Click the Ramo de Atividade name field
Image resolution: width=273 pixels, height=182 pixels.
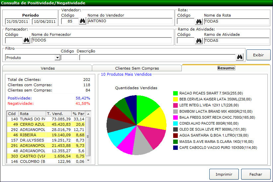[x=237, y=41]
